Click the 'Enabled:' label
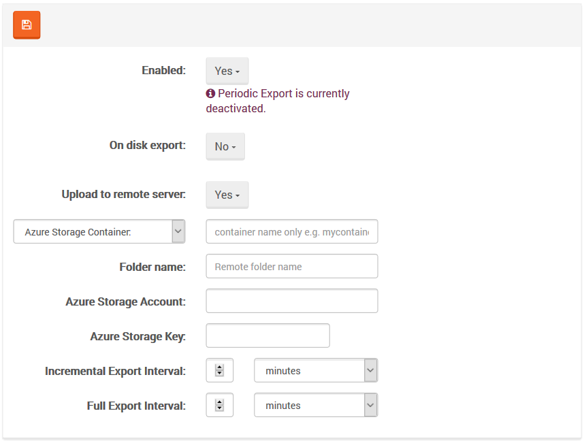Image resolution: width=584 pixels, height=441 pixels. pyautogui.click(x=163, y=70)
